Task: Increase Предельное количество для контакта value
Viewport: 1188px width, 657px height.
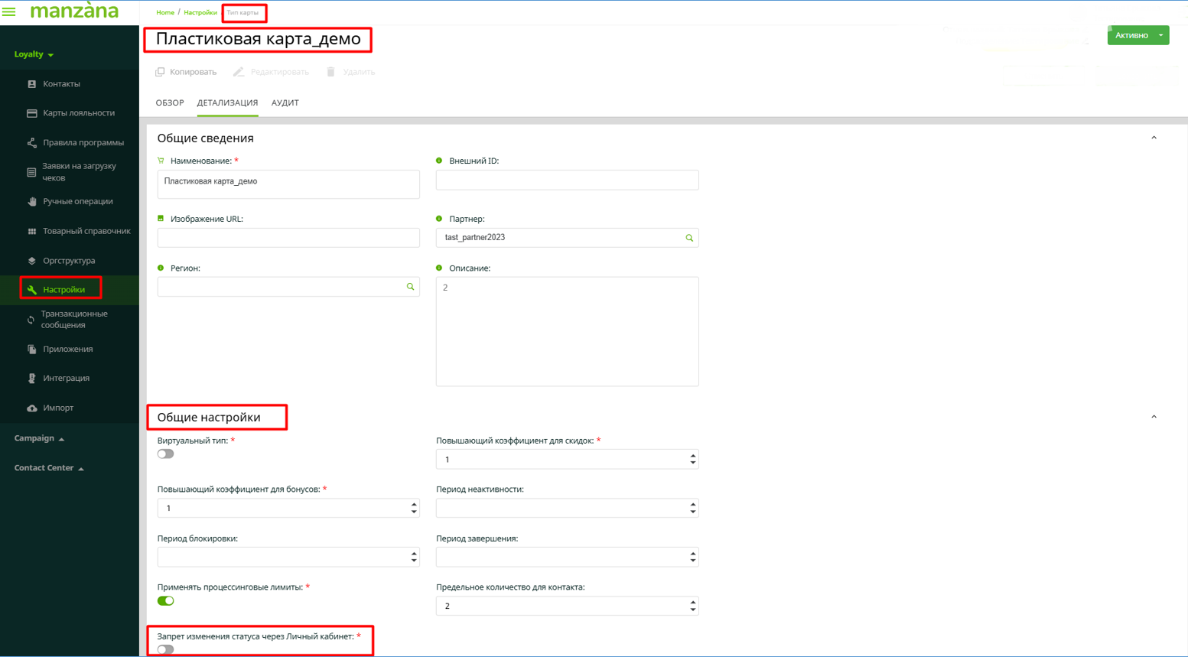Action: (692, 602)
